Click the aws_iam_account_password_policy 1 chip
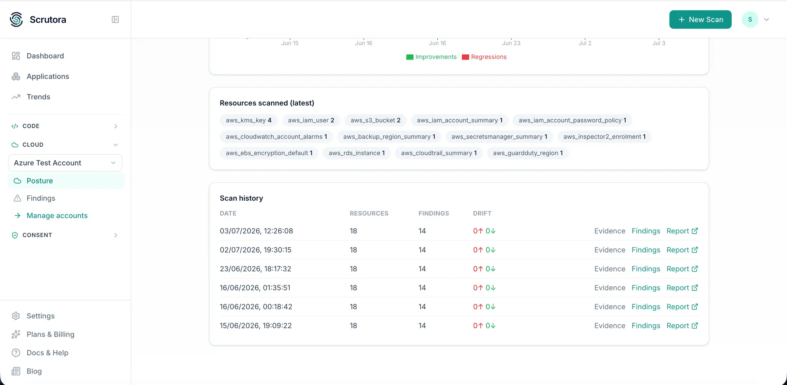 click(x=572, y=121)
